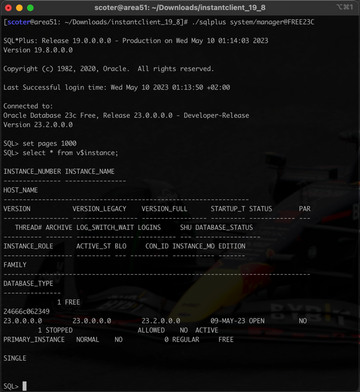Click the NORMAL active state value
This screenshot has height=392, width=360.
click(88, 340)
